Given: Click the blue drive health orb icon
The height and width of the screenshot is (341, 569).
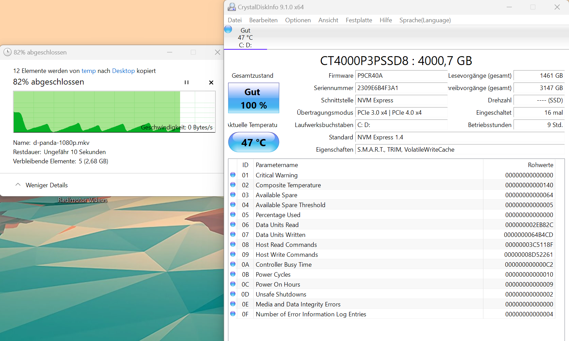Looking at the screenshot, I should point(228,29).
